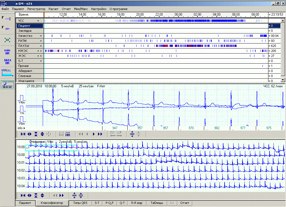This screenshot has width=286, height=207.
Task: Increase amplitude in bottom overview toolbar
Action: point(42,196)
